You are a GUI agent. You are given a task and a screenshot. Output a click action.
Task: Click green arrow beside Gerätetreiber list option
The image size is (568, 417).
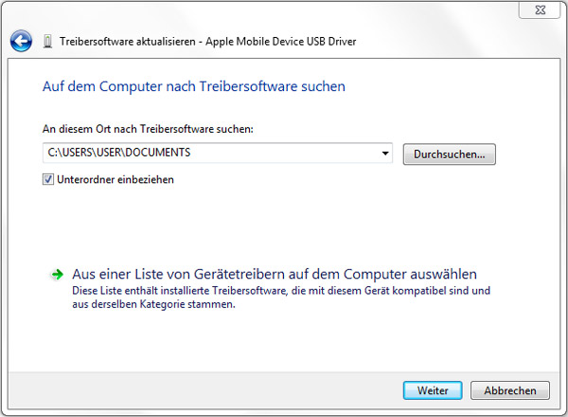click(57, 275)
